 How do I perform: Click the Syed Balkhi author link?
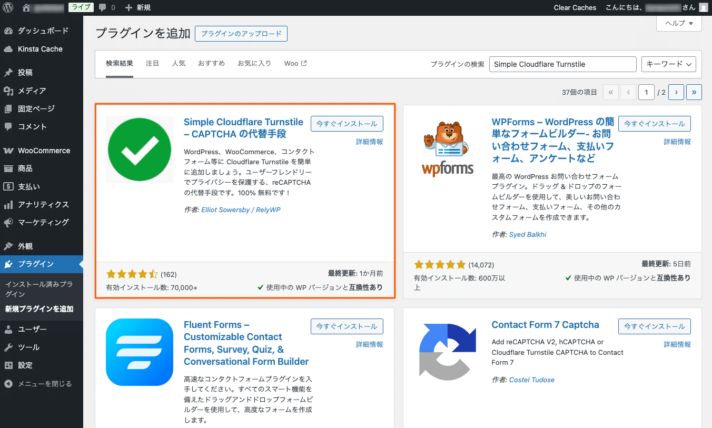pos(528,234)
